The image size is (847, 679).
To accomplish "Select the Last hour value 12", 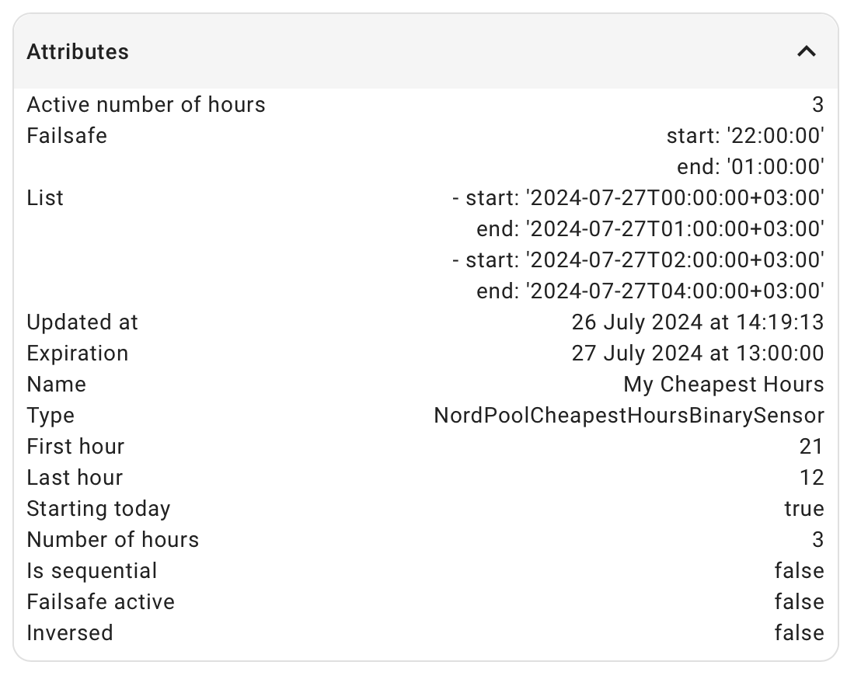I will [x=815, y=477].
